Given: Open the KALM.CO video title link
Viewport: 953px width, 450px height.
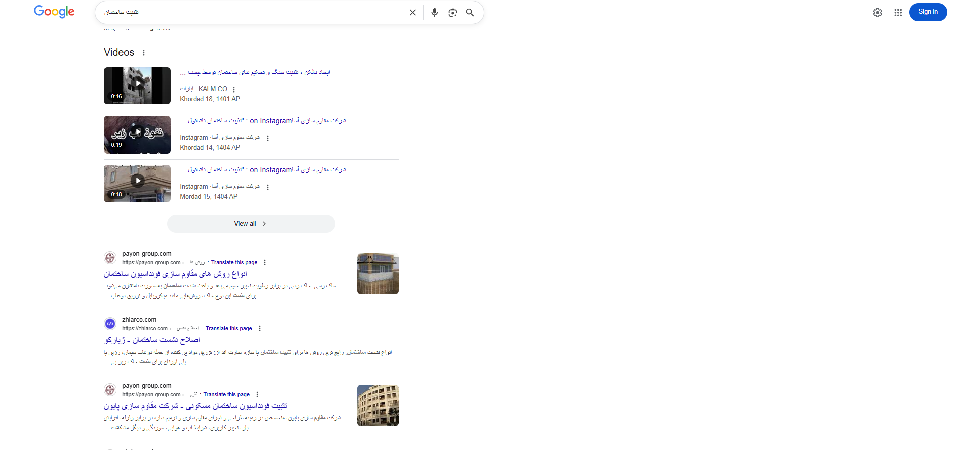Looking at the screenshot, I should point(255,72).
